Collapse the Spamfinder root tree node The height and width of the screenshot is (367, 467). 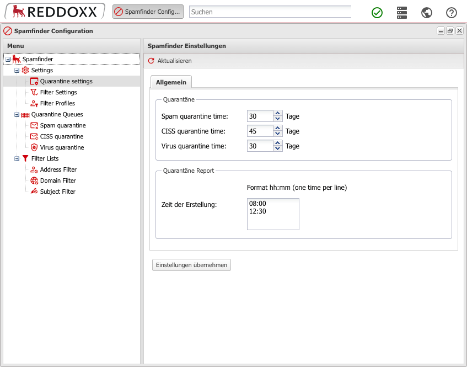(x=8, y=60)
